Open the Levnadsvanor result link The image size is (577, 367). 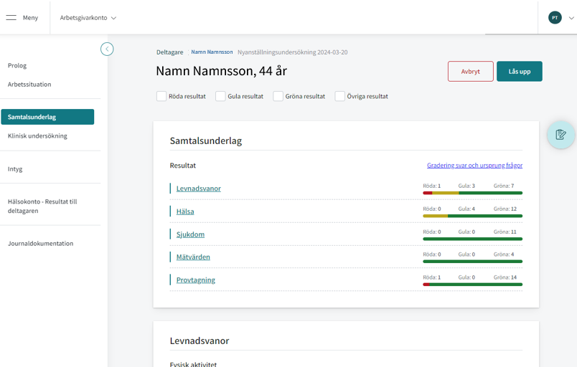199,189
